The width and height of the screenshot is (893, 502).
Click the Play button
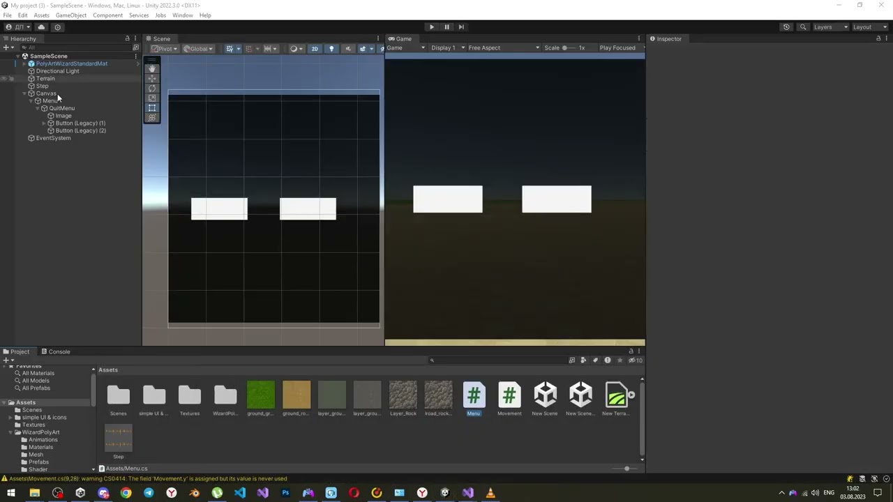pos(431,27)
